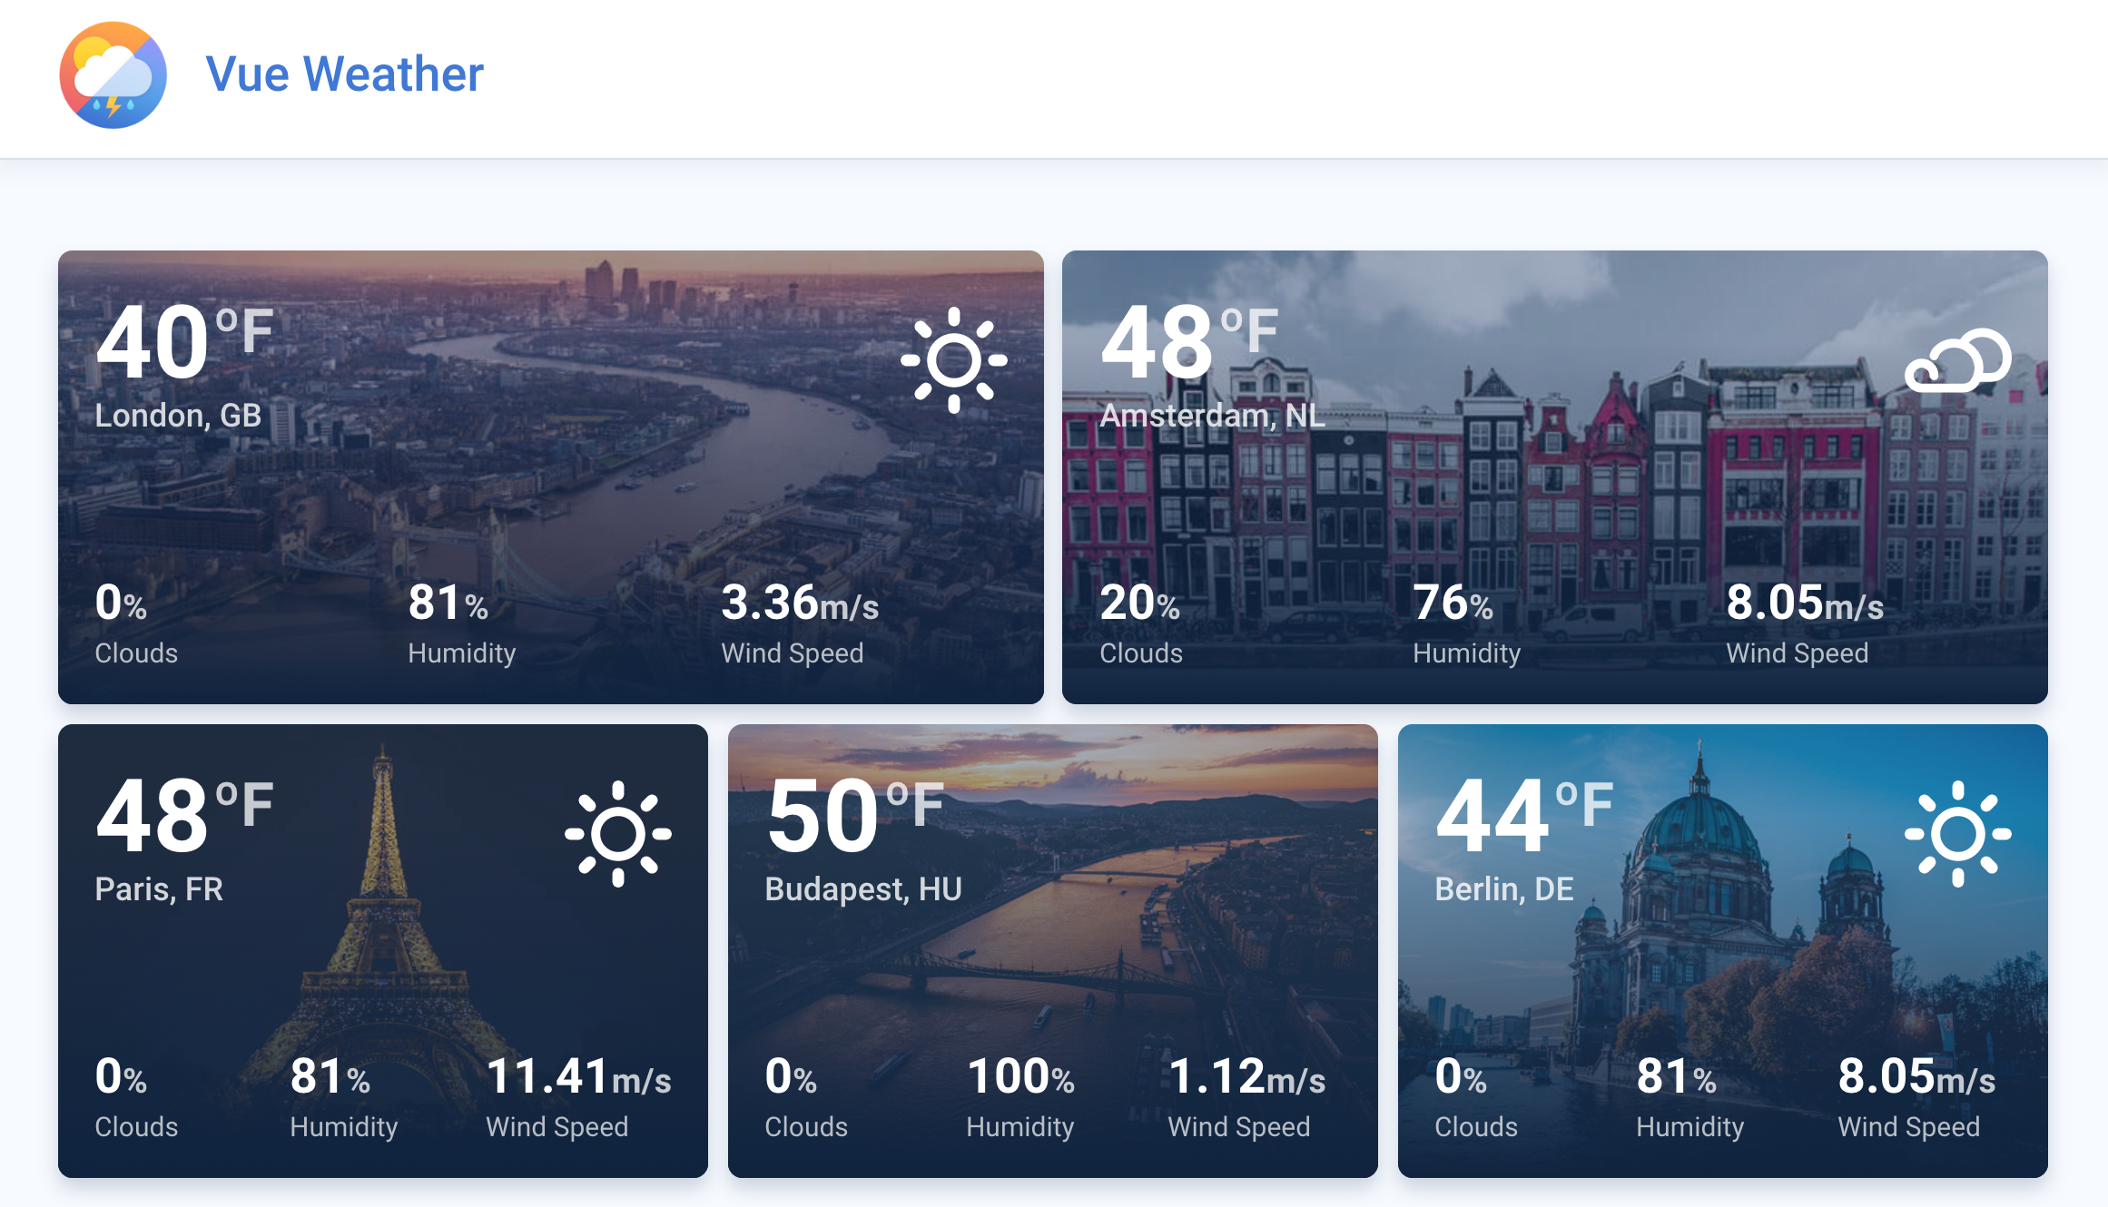Click Amsterdam's 20% clouds value
2108x1207 pixels.
pyautogui.click(x=1139, y=603)
